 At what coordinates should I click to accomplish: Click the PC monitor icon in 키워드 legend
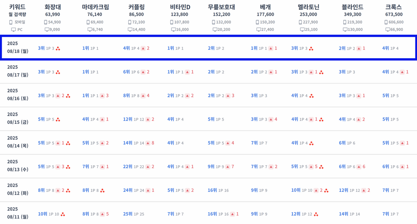tap(13, 30)
